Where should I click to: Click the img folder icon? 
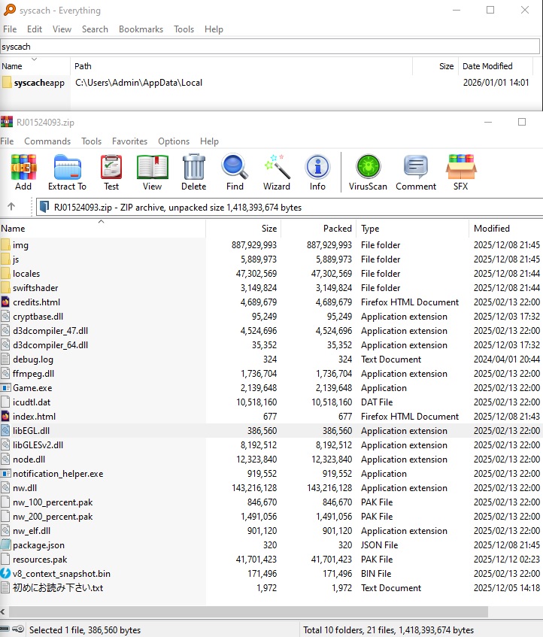(x=6, y=245)
